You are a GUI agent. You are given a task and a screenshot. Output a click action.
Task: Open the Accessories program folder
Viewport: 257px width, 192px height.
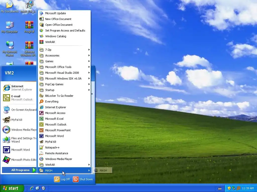pyautogui.click(x=64, y=55)
